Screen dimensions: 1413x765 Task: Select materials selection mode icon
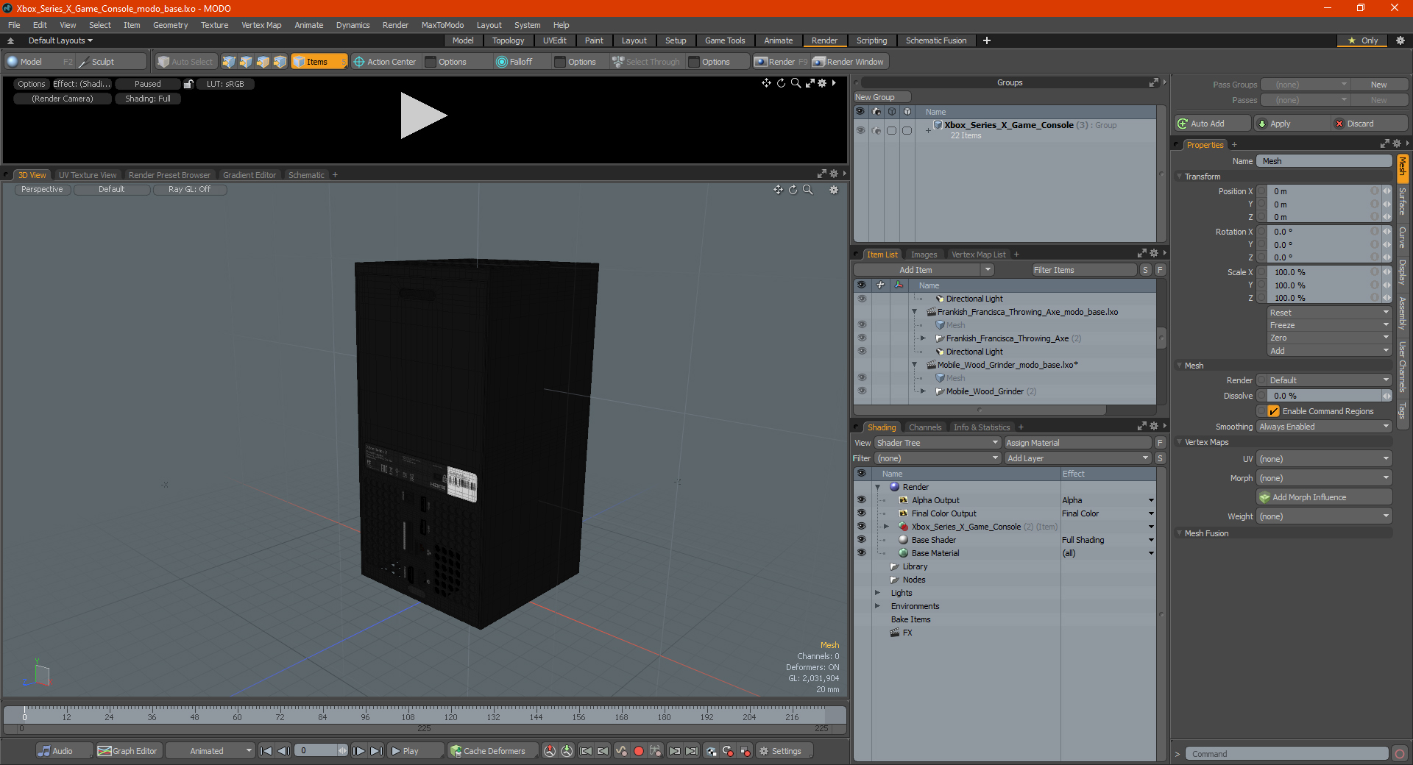coord(280,62)
